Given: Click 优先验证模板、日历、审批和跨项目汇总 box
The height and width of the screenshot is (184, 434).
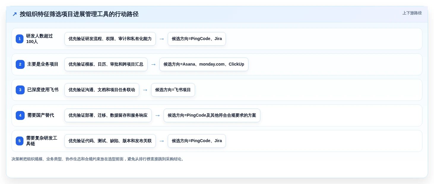Looking at the screenshot, I should coord(106,64).
